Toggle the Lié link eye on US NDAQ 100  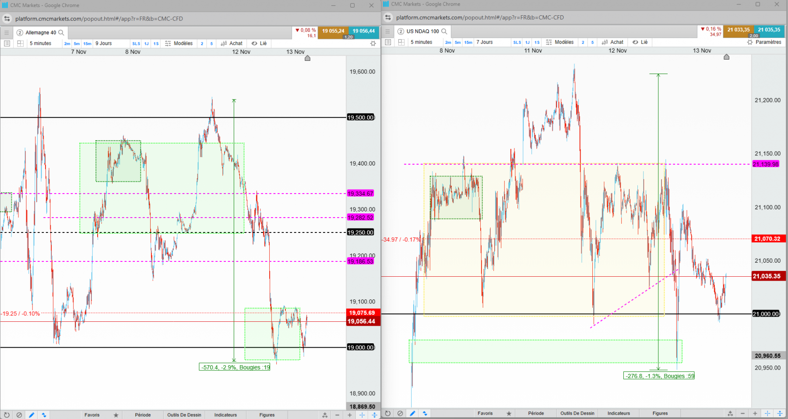(x=640, y=42)
